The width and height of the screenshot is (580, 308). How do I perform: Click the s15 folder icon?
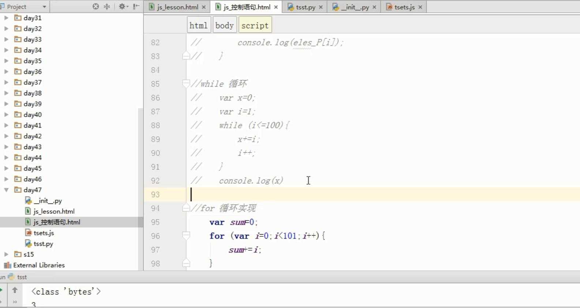click(x=18, y=254)
